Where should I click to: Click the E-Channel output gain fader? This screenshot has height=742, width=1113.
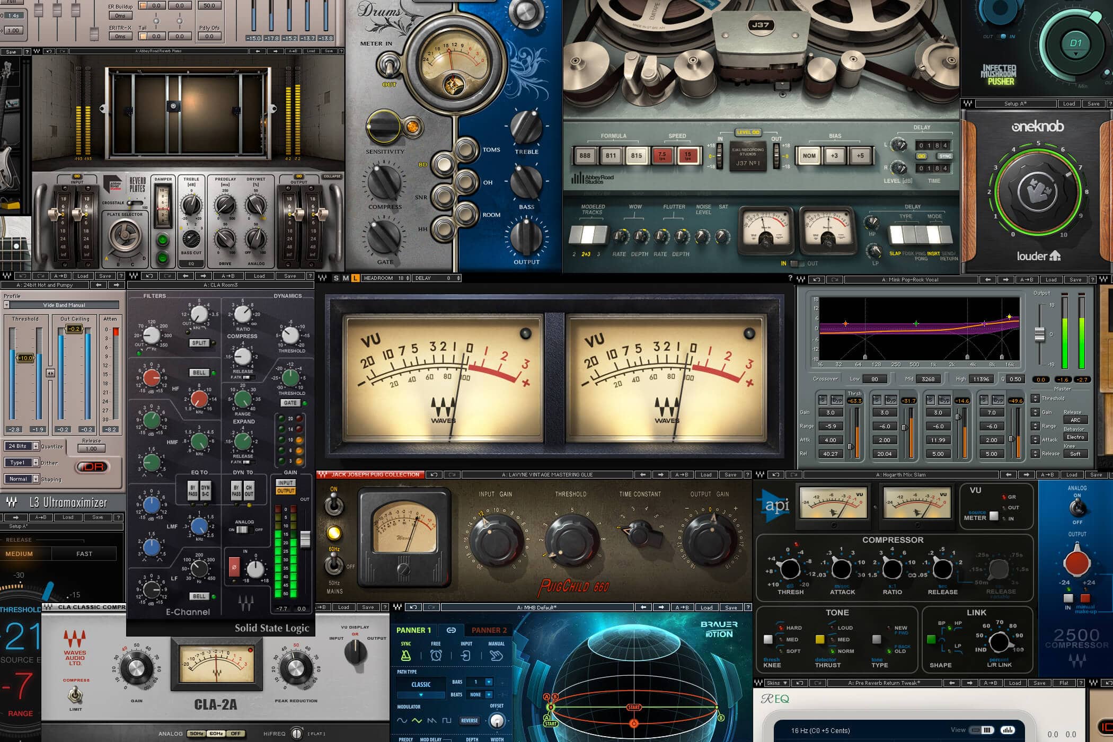(305, 539)
